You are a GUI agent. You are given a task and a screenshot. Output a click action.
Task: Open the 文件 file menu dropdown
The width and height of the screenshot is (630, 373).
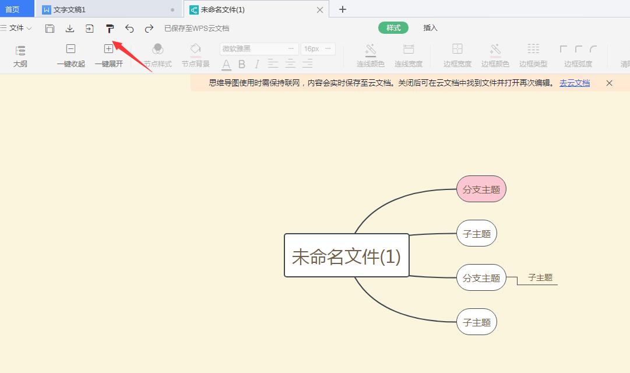click(x=17, y=27)
